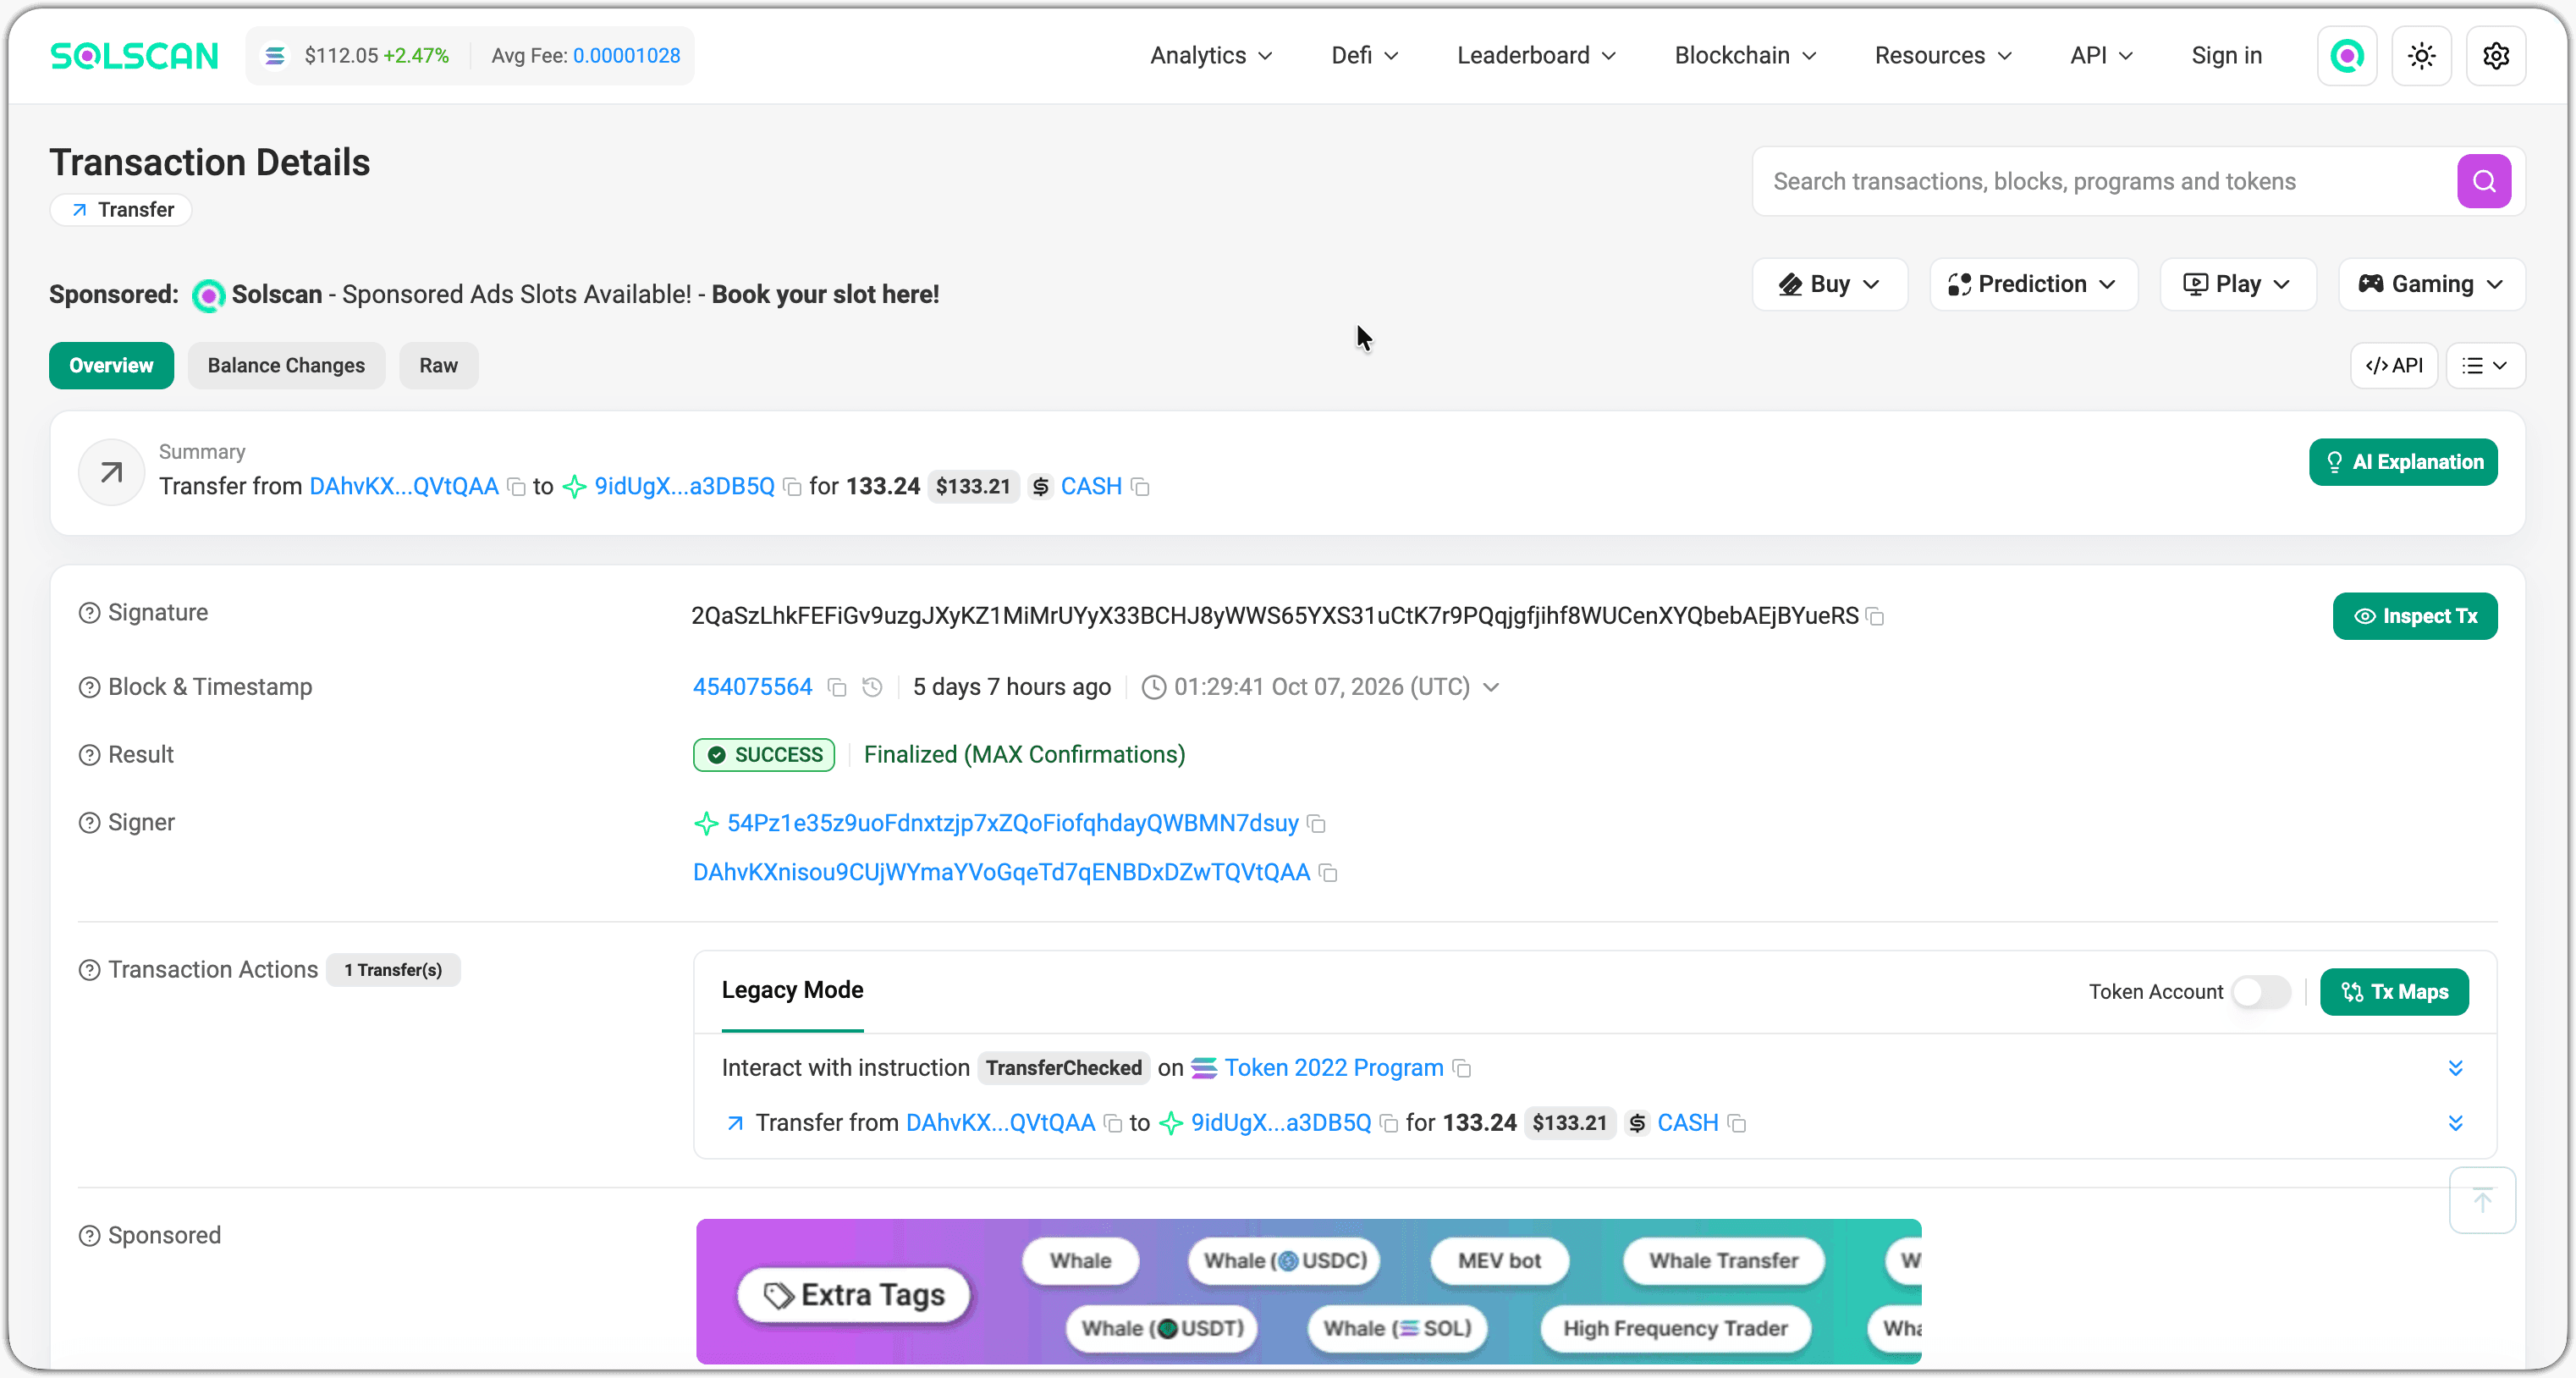Copy the transaction signature
This screenshot has height=1378, width=2576.
(x=1876, y=617)
